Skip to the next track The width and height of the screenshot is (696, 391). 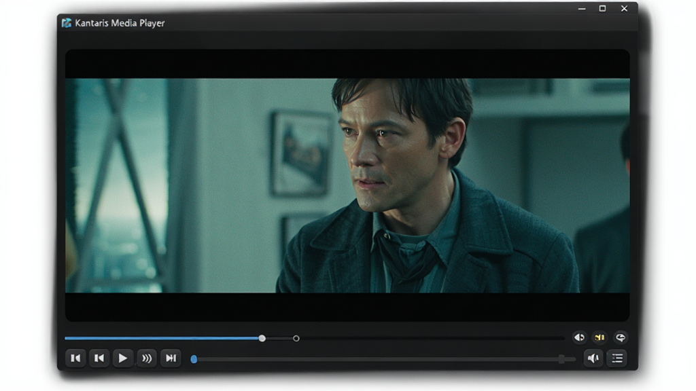(x=171, y=358)
